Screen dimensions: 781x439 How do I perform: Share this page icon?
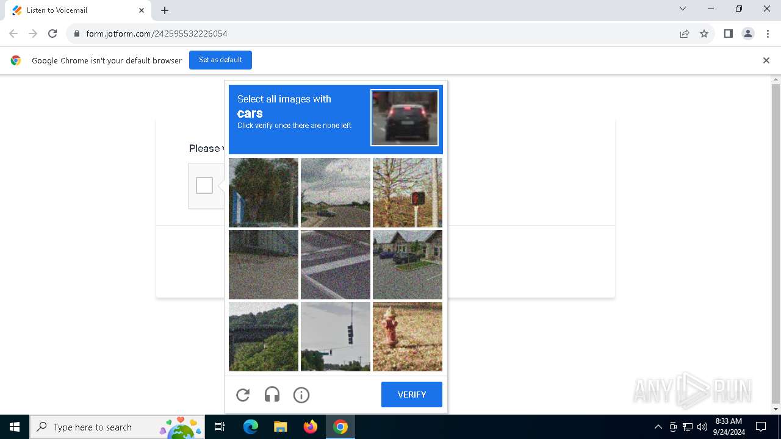click(685, 34)
